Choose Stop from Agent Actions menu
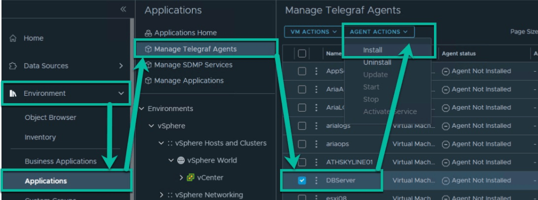The image size is (538, 200). click(371, 99)
